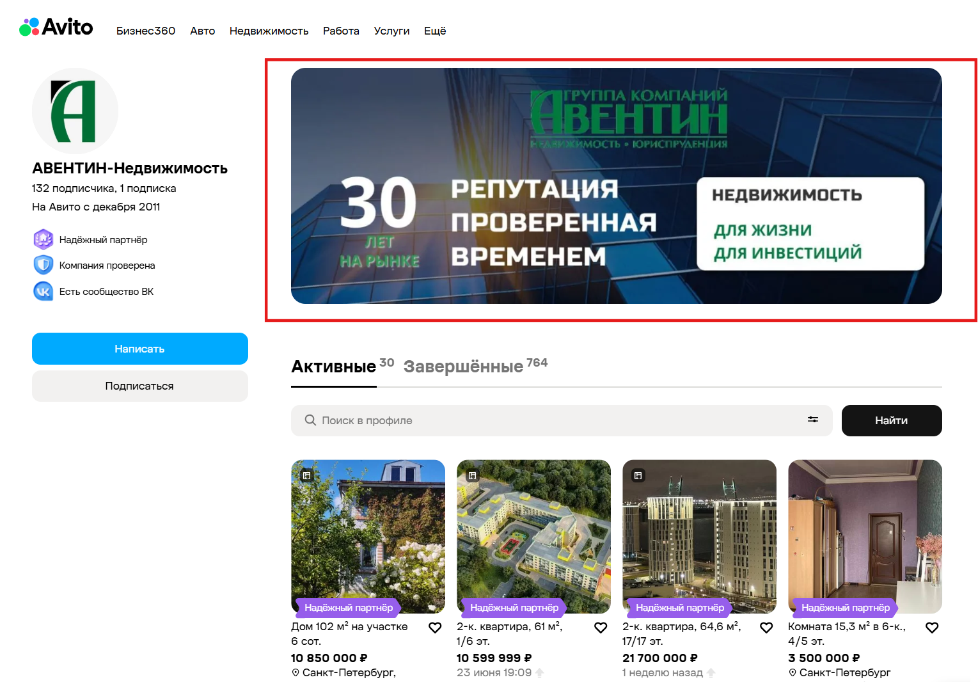This screenshot has height=682, width=978.
Task: Open the Avito home logo
Action: click(56, 28)
